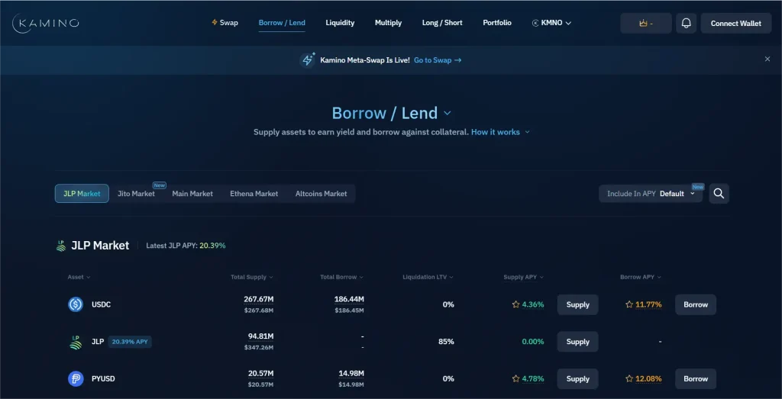Open Include In APY Default dropdown
The image size is (782, 399).
651,193
